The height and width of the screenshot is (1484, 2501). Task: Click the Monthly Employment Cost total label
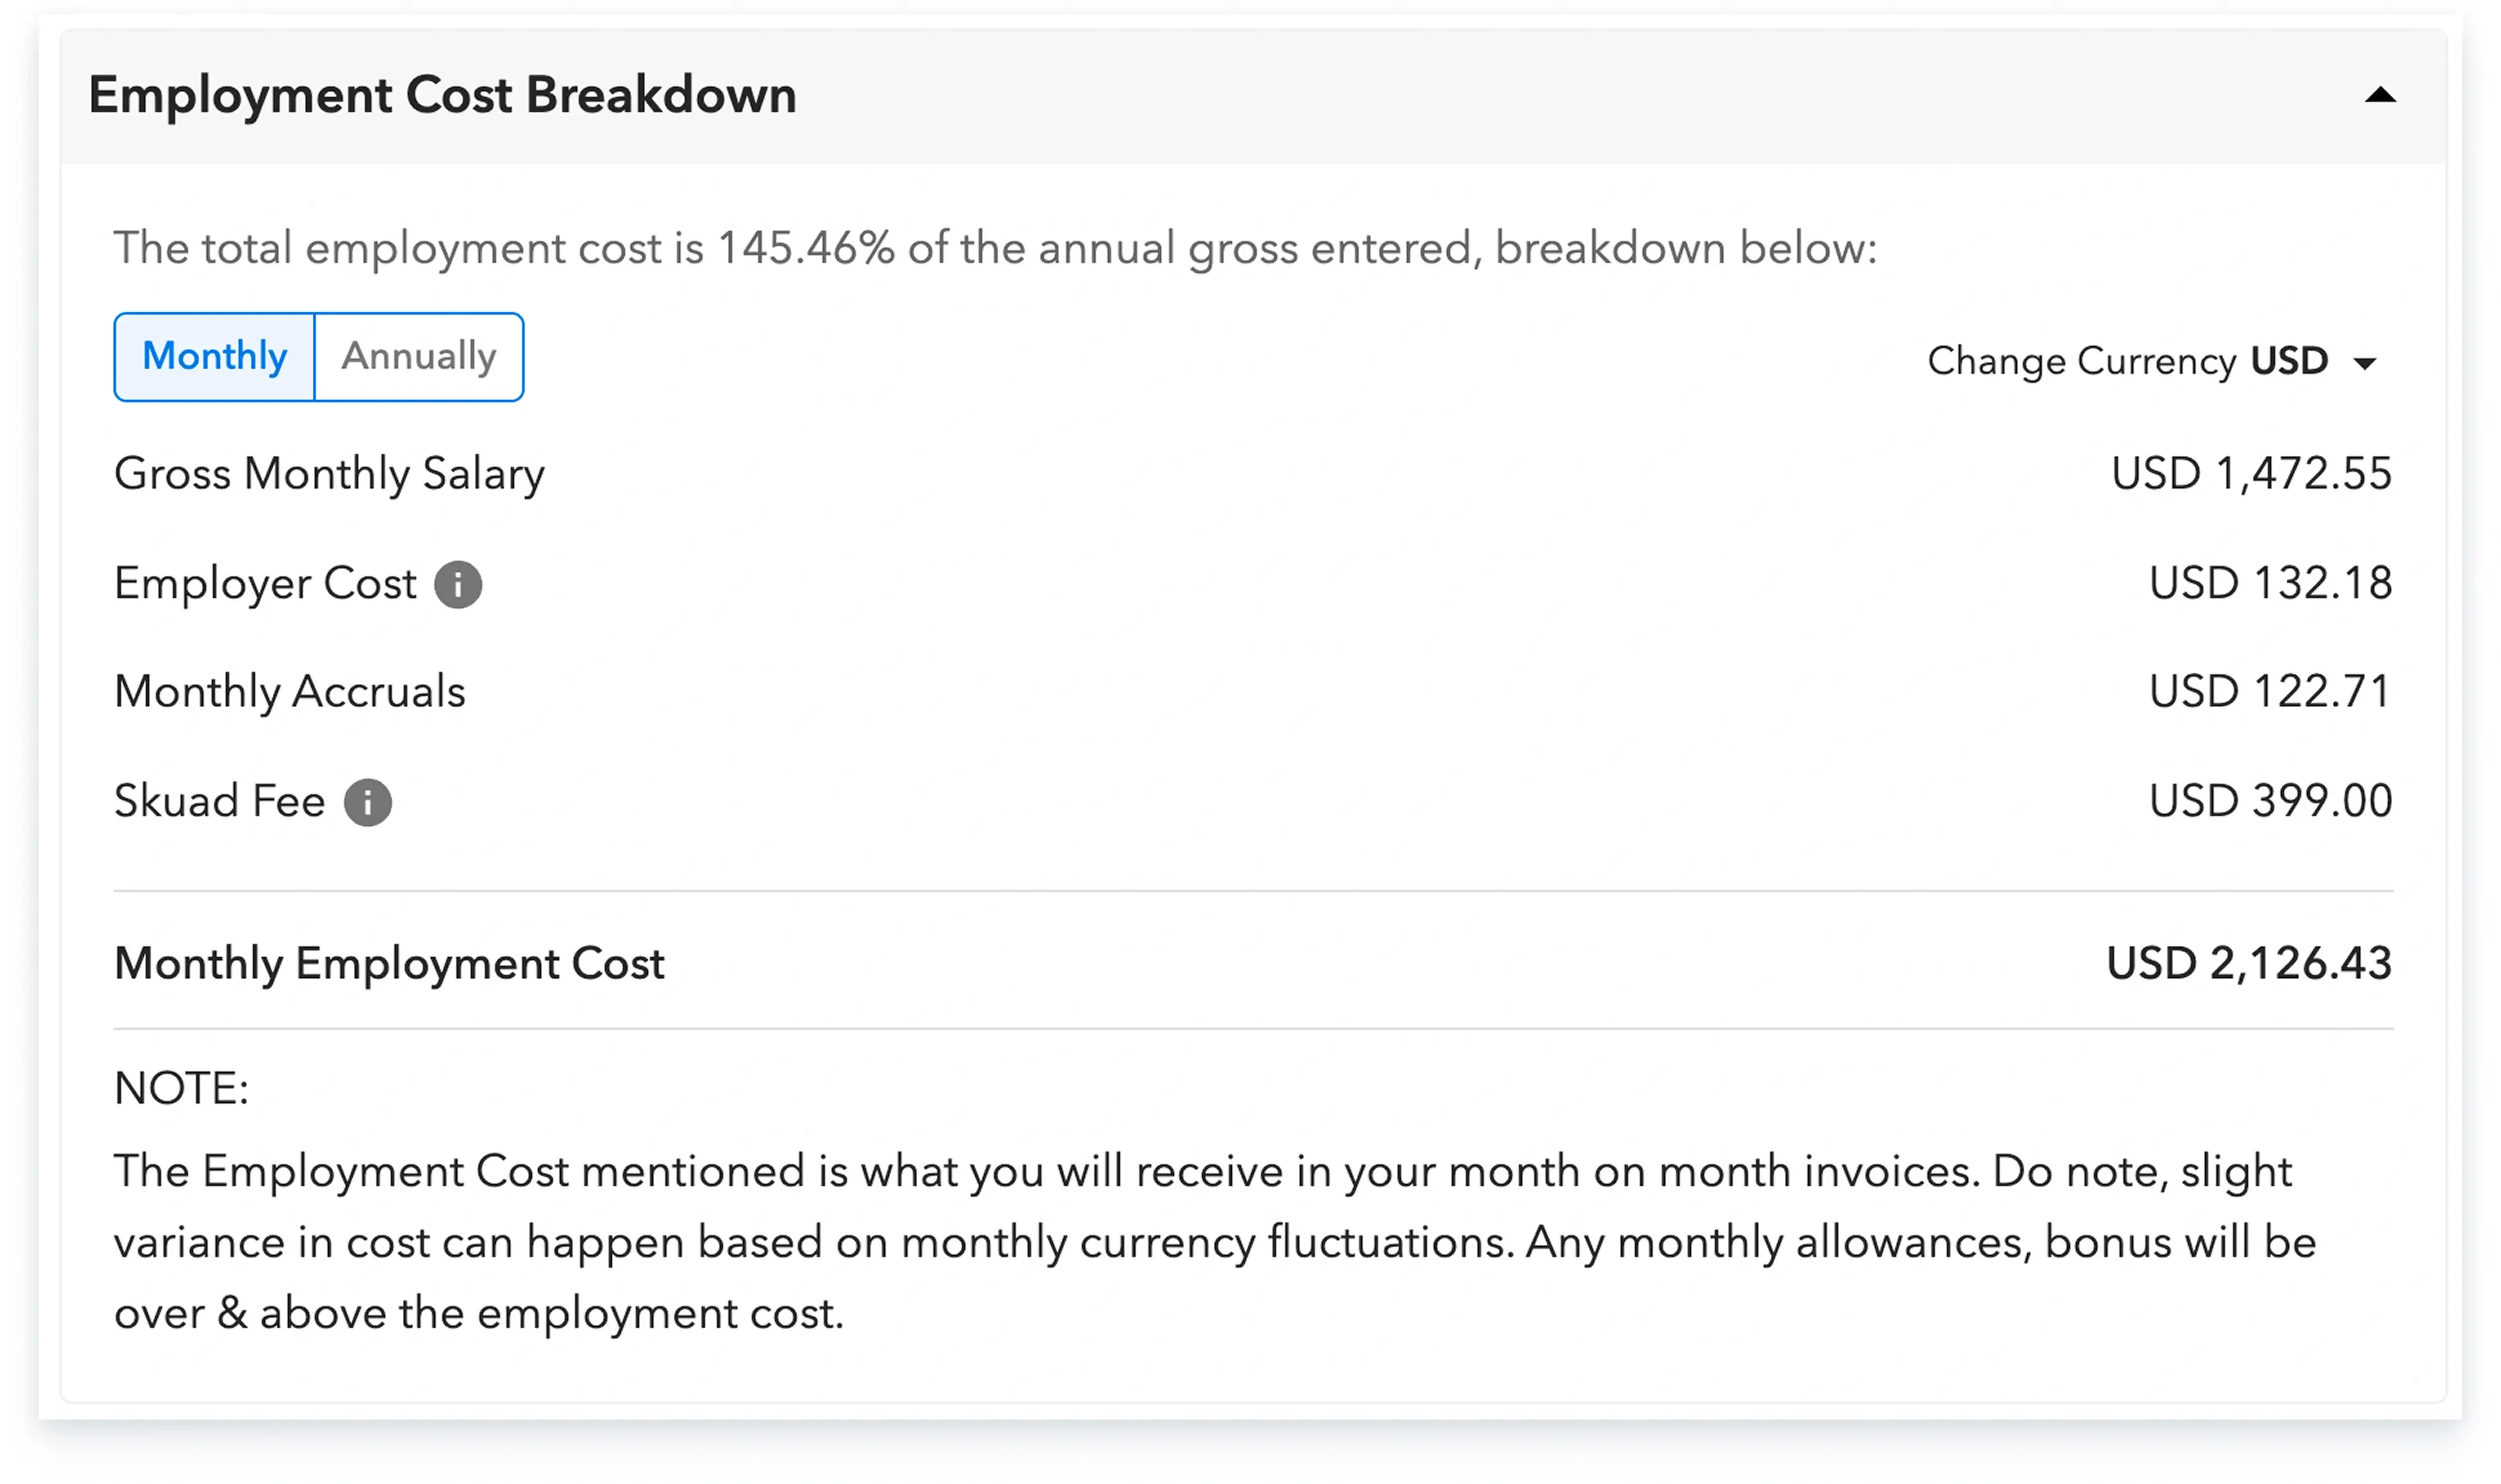389,964
